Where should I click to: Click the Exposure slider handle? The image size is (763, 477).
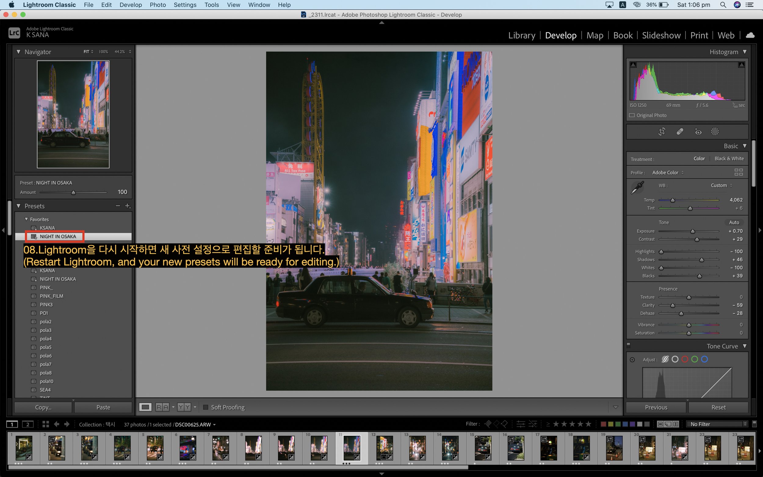pyautogui.click(x=692, y=231)
